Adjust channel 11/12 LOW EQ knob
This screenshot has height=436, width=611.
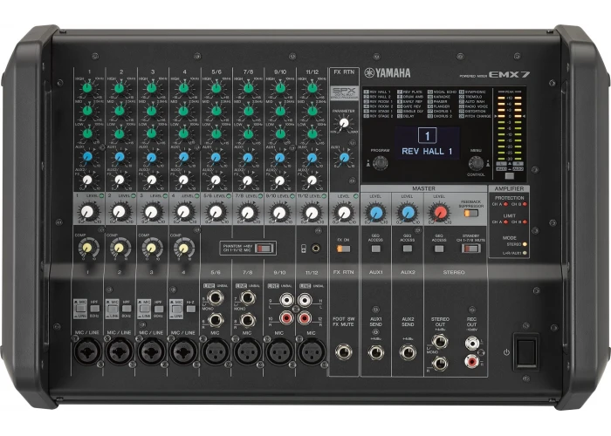coord(312,133)
